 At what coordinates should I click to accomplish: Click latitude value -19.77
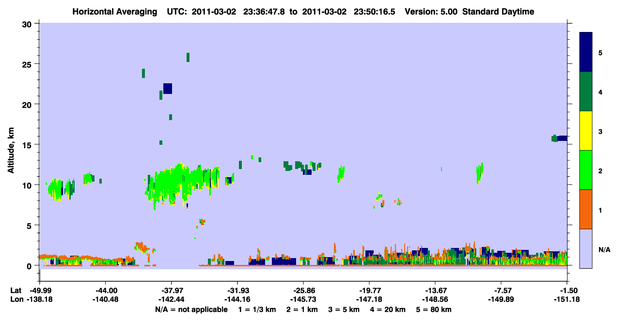[x=369, y=291]
